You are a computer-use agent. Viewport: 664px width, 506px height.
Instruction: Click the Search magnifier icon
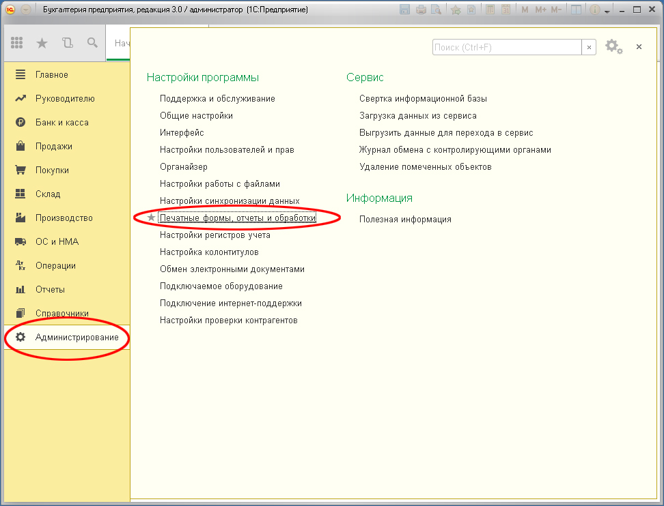[92, 42]
